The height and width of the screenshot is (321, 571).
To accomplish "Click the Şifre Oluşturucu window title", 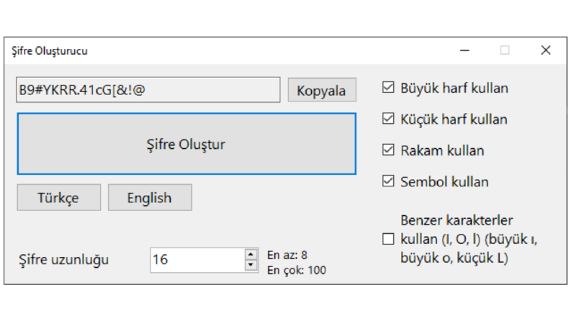I will click(50, 51).
